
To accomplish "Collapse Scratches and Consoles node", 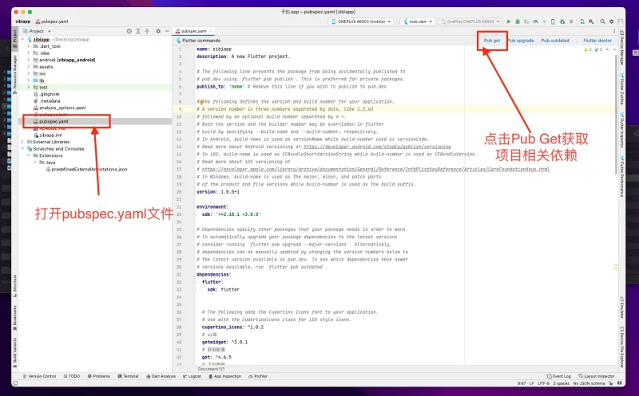I will point(23,149).
